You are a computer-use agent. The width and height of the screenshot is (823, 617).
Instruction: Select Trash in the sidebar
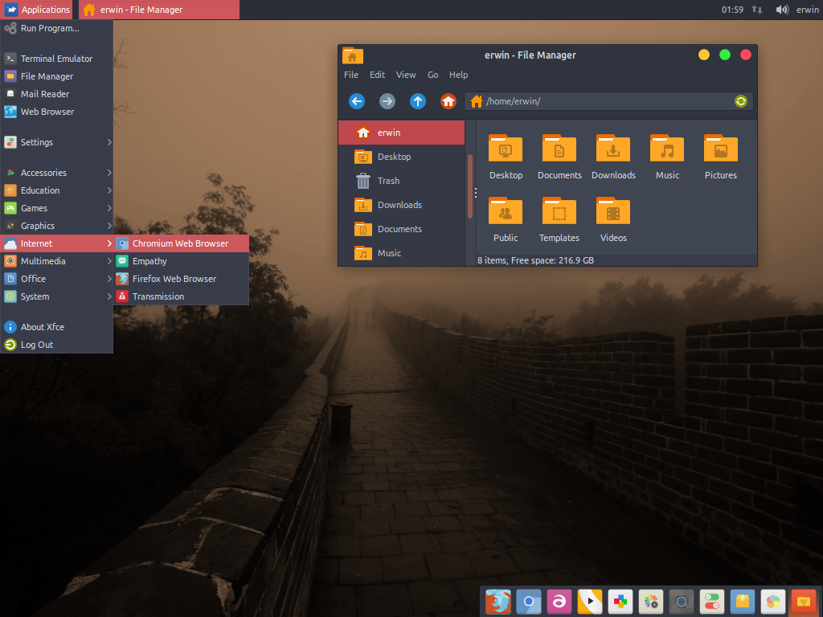coord(402,181)
